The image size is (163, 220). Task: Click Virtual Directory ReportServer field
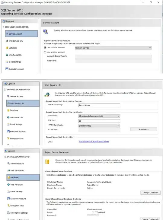99,105
